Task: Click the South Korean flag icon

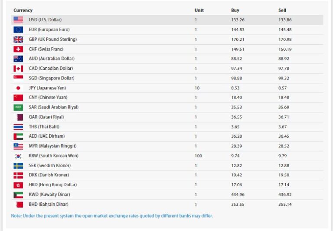Action: point(18,156)
